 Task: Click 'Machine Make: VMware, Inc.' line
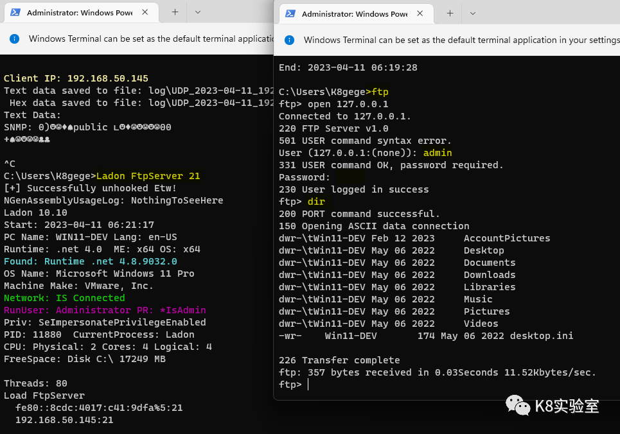[x=78, y=286]
